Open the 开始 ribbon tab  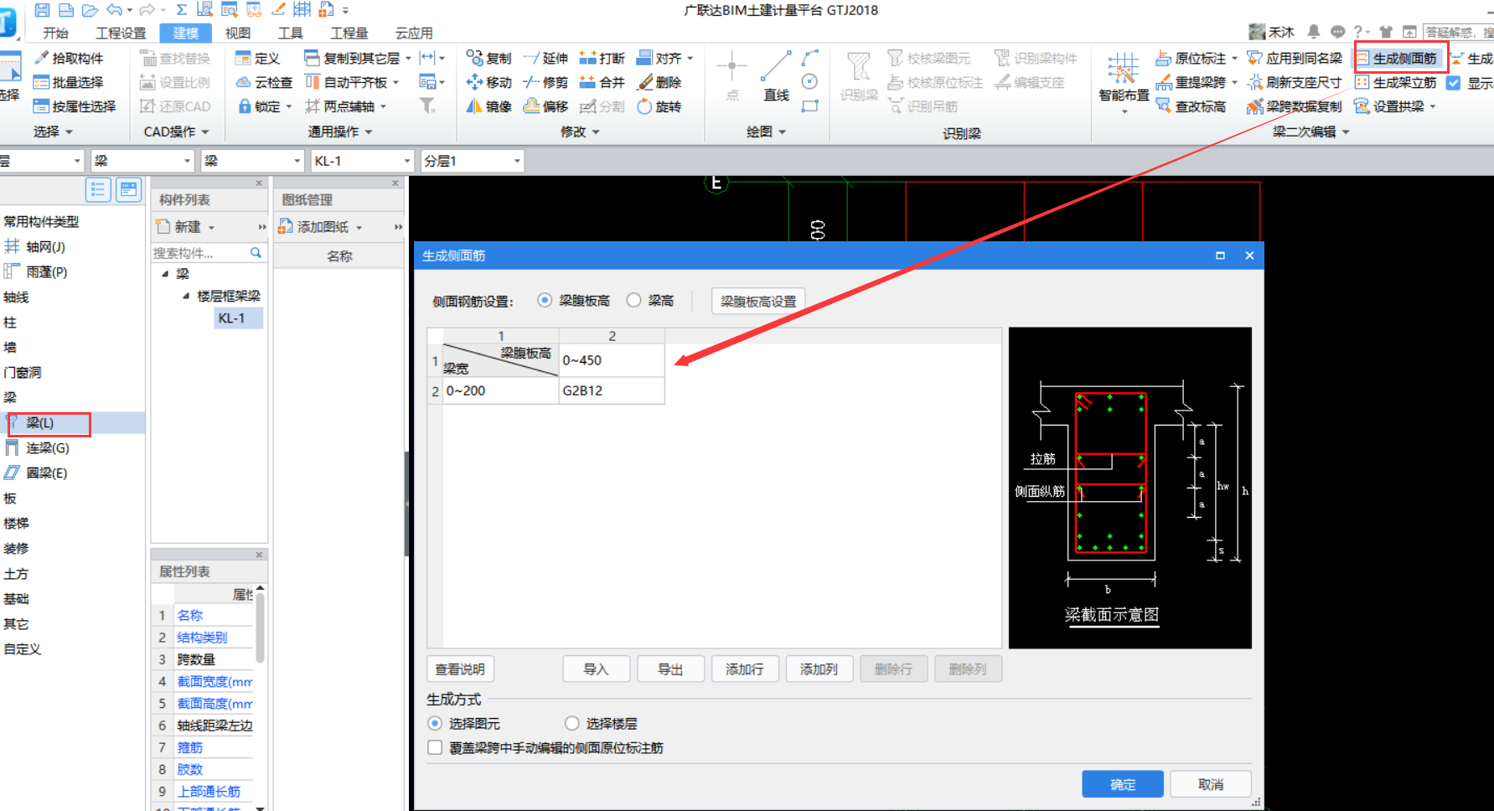pyautogui.click(x=55, y=33)
